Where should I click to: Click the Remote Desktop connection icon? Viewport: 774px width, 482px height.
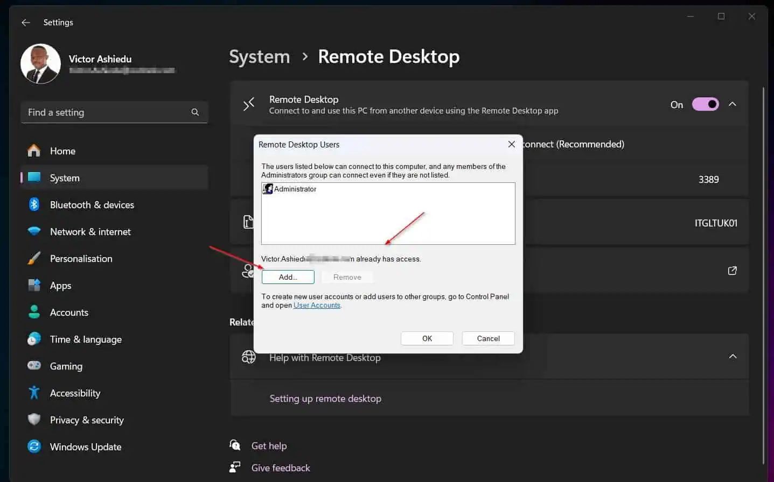tap(249, 104)
